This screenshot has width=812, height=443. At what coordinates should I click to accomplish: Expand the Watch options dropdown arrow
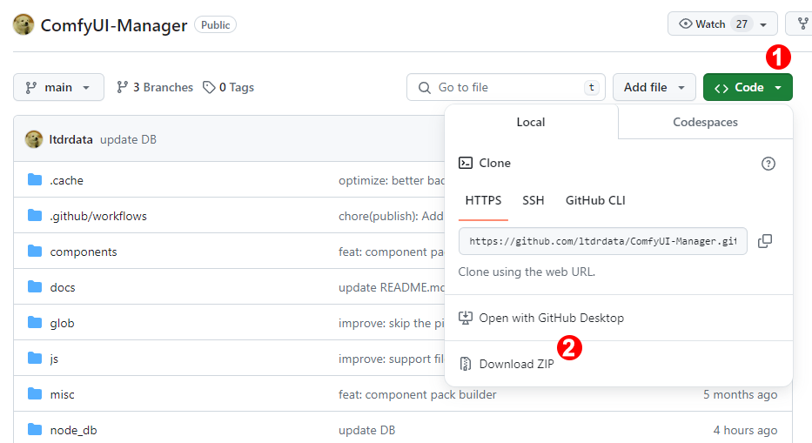coord(763,24)
